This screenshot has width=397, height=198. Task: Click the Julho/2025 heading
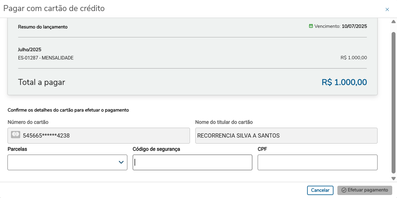click(x=30, y=50)
